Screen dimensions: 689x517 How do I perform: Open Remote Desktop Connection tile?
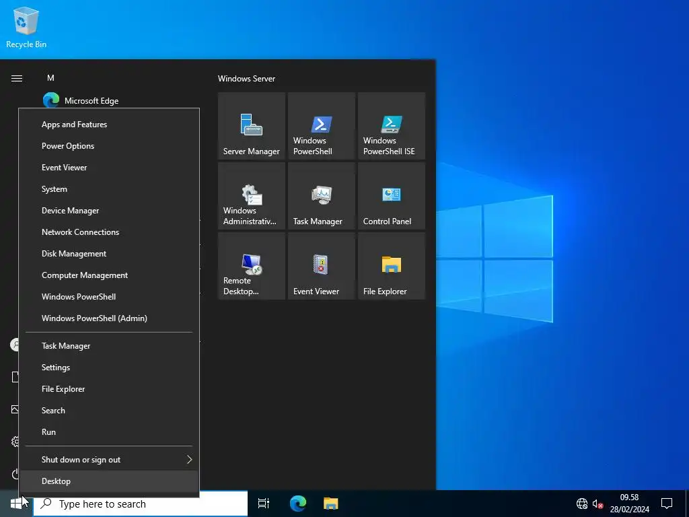(x=252, y=266)
